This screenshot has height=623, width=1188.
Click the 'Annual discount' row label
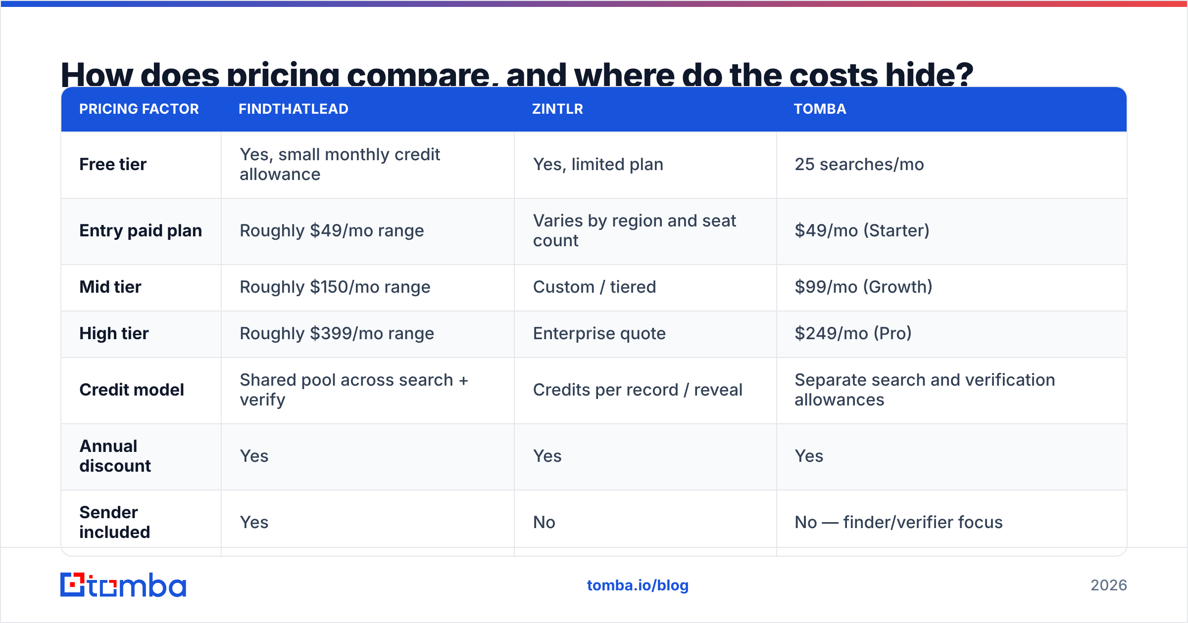[115, 456]
